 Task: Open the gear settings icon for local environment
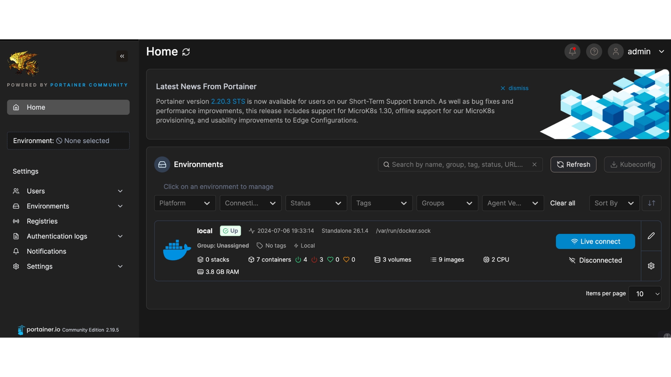pos(651,266)
